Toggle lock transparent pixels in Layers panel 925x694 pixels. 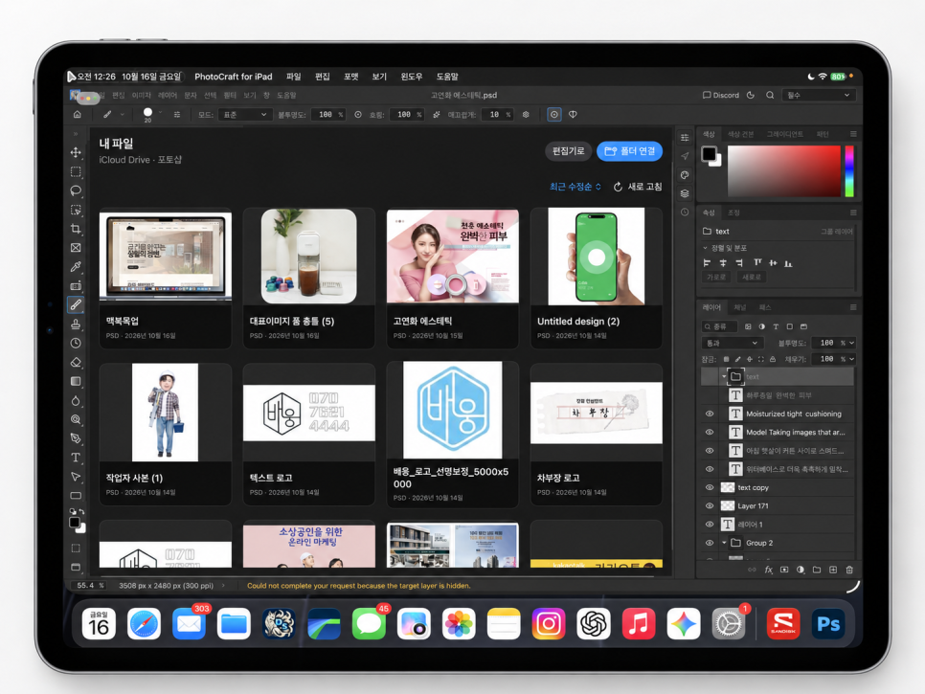(x=726, y=359)
